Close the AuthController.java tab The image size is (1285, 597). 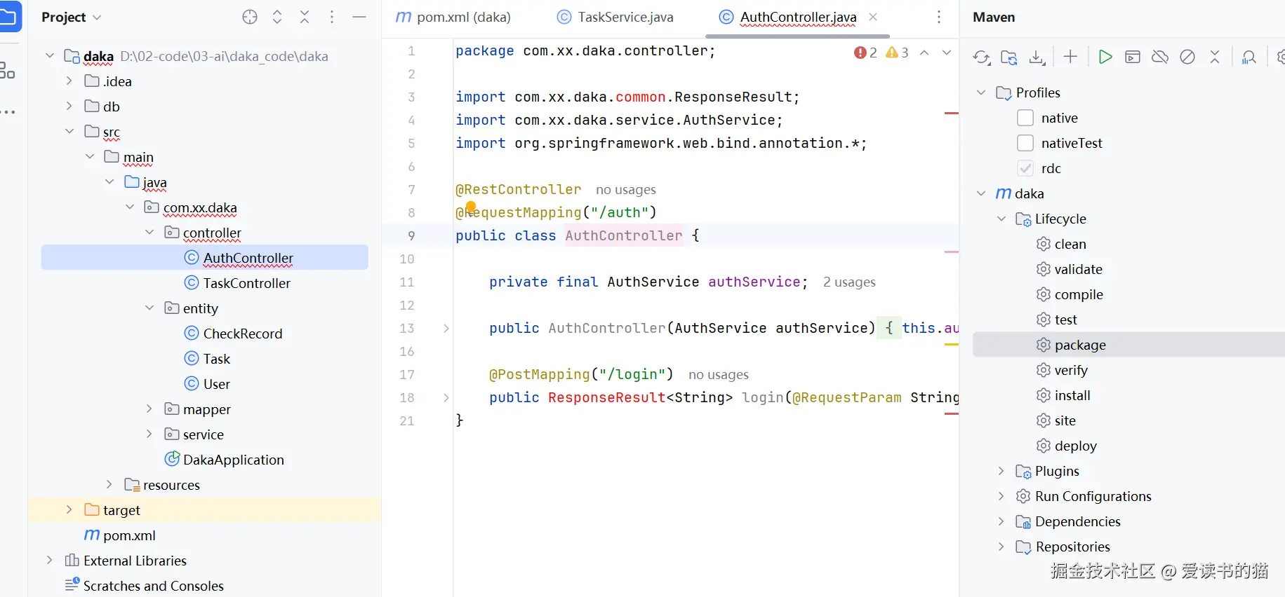(x=873, y=17)
